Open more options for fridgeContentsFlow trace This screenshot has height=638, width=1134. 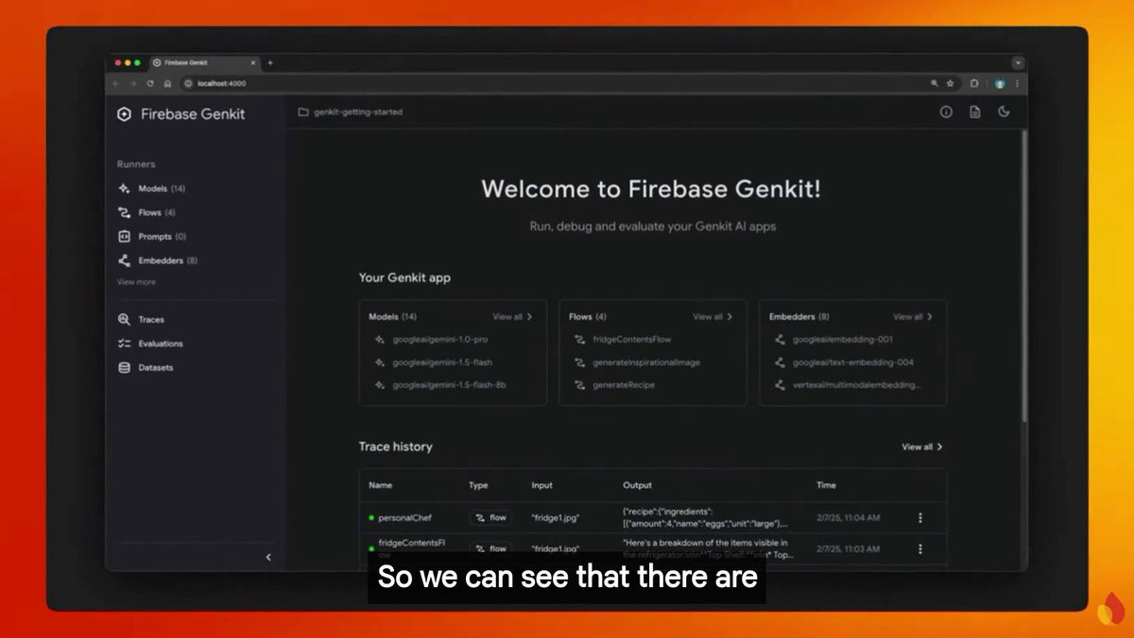pyautogui.click(x=920, y=548)
